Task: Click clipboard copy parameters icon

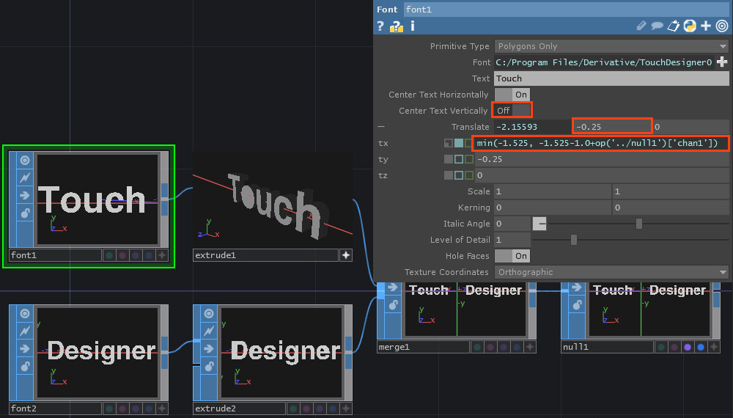Action: 673,26
